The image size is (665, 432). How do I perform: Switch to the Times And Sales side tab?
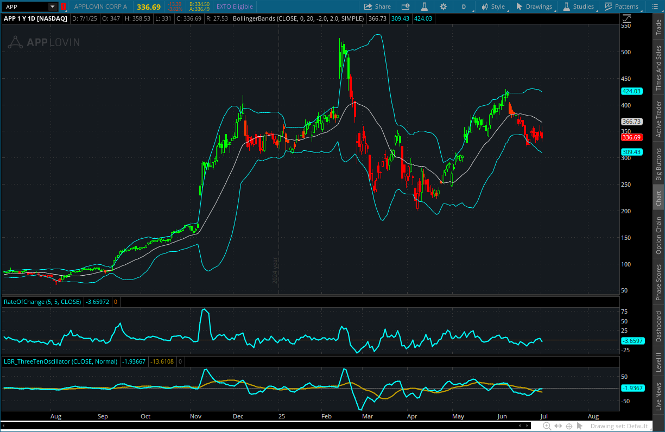(x=658, y=68)
